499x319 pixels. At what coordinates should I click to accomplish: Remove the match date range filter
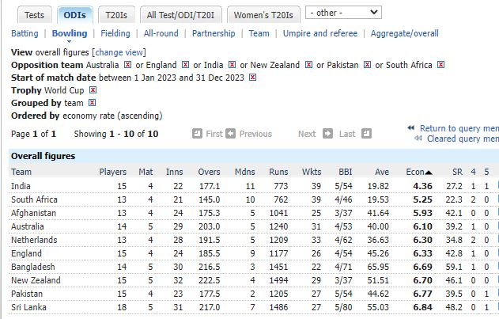252,77
